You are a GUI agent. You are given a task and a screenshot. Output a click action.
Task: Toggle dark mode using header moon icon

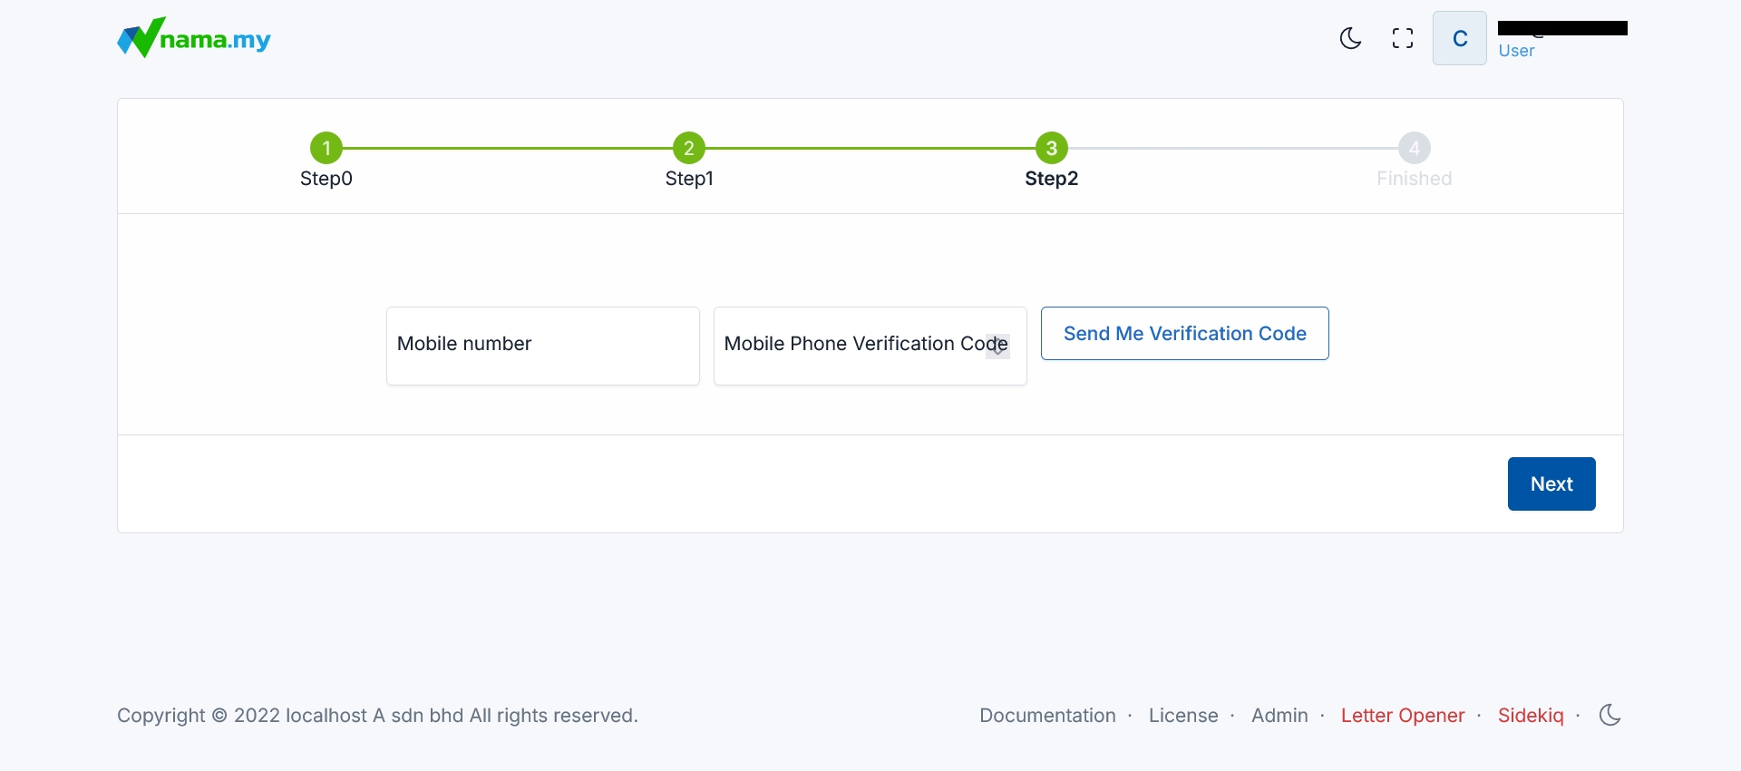(x=1350, y=38)
